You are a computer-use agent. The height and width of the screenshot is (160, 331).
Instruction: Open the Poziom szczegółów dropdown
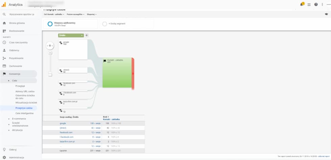coord(76,14)
